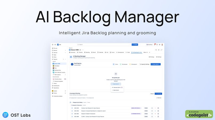Click Refresh in the Unassigned Backlog
Viewport: 215px width, 120px height.
click(159, 98)
